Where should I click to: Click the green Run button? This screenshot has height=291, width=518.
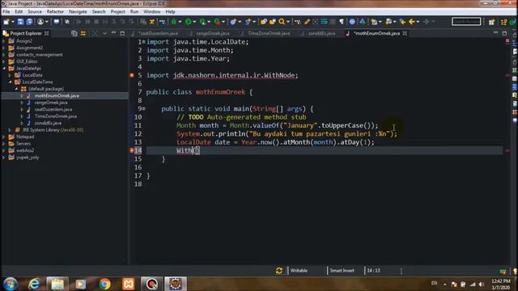pyautogui.click(x=188, y=22)
